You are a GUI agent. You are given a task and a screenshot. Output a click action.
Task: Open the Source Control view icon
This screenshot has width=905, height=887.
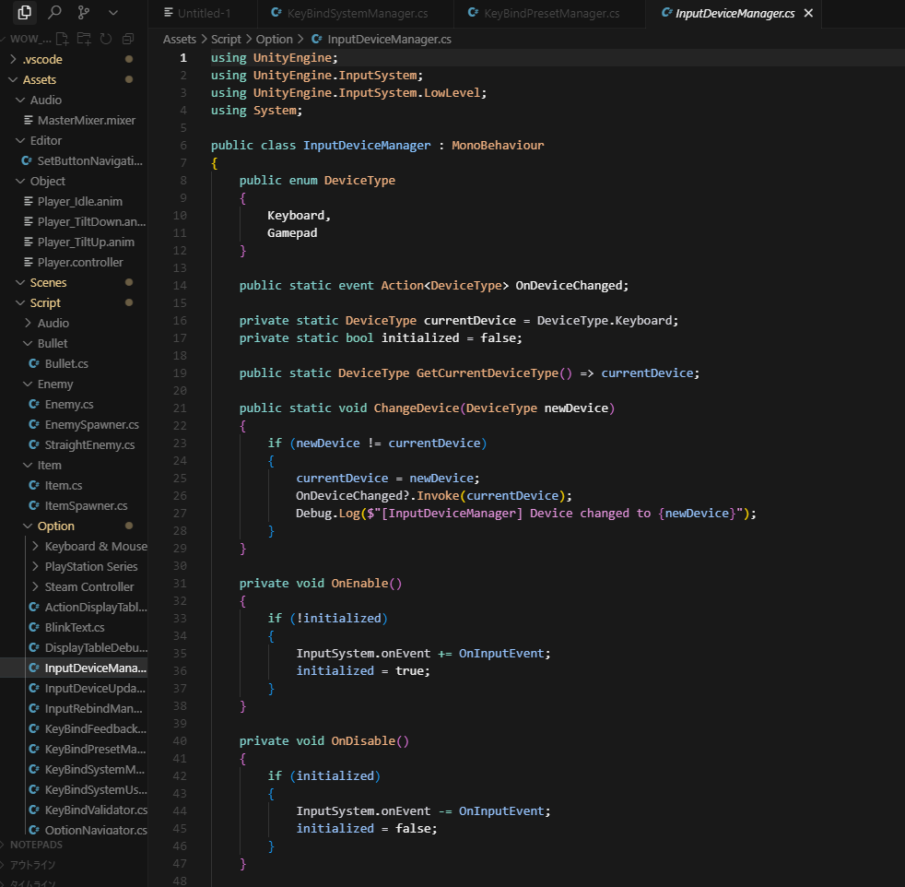pyautogui.click(x=84, y=13)
